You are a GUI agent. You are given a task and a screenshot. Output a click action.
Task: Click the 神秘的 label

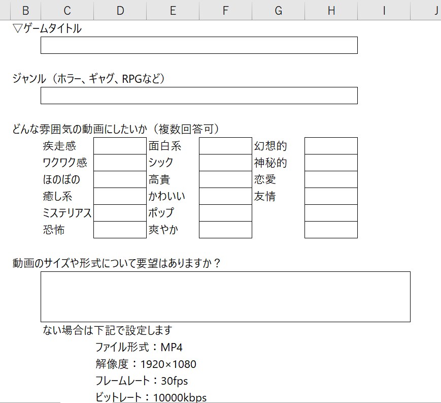tap(270, 163)
